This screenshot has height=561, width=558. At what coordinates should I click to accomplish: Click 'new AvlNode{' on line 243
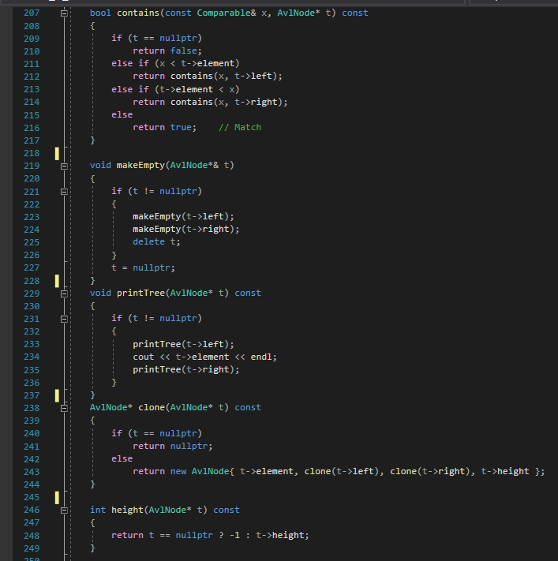(x=202, y=472)
